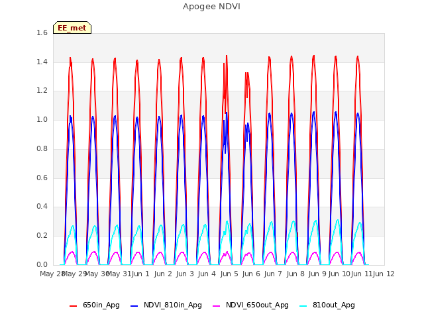This screenshot has width=424, height=318.
Task: Click the 0.2 y-axis label
Action: (42, 236)
